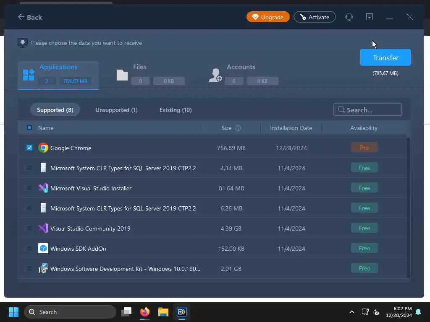Click the application list vertical scrollbar
This screenshot has height=322, width=430.
[x=409, y=208]
